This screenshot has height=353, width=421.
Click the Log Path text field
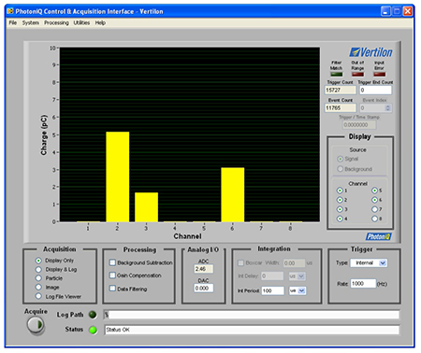click(x=252, y=315)
